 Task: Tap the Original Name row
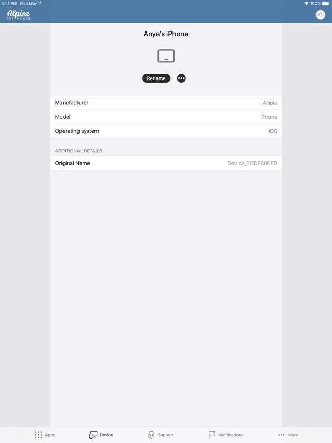(166, 163)
